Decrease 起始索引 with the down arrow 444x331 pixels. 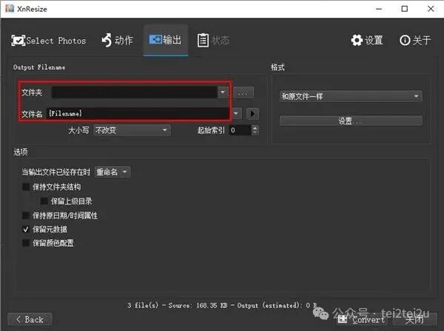255,133
